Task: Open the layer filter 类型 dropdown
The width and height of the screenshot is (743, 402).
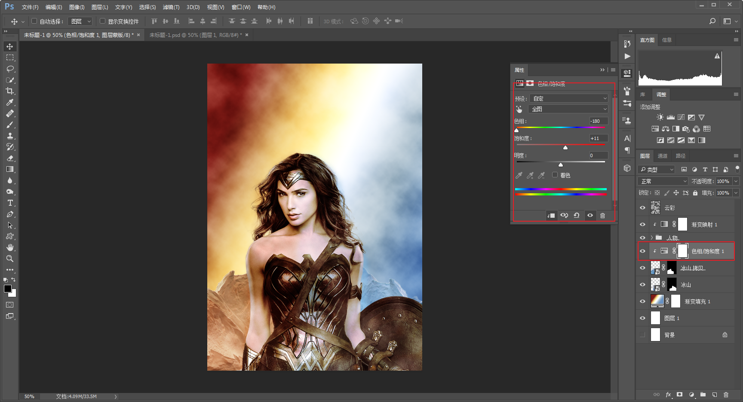Action: (x=657, y=170)
